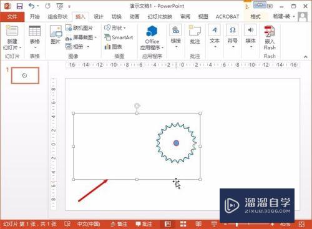The height and width of the screenshot is (229, 312).
Task: Click 嵌入 Flash (Embed Flash) button
Action: [270, 37]
